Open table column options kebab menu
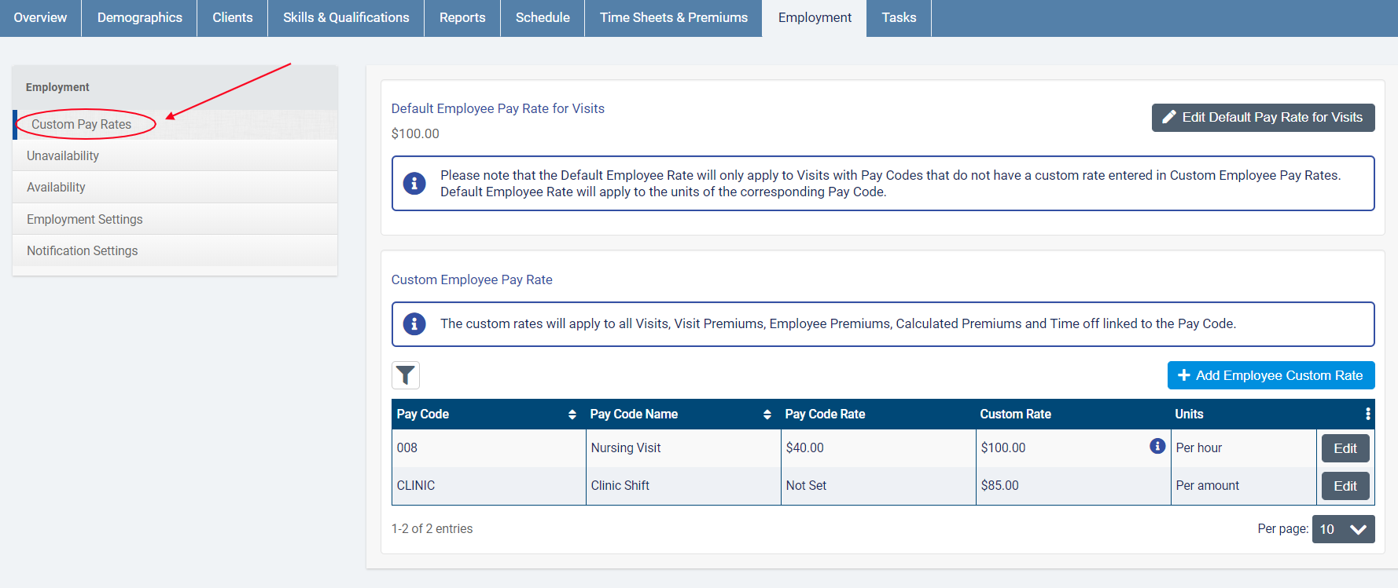Image resolution: width=1398 pixels, height=588 pixels. (x=1367, y=414)
